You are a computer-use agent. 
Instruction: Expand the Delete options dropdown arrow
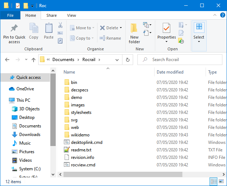(x=121, y=28)
